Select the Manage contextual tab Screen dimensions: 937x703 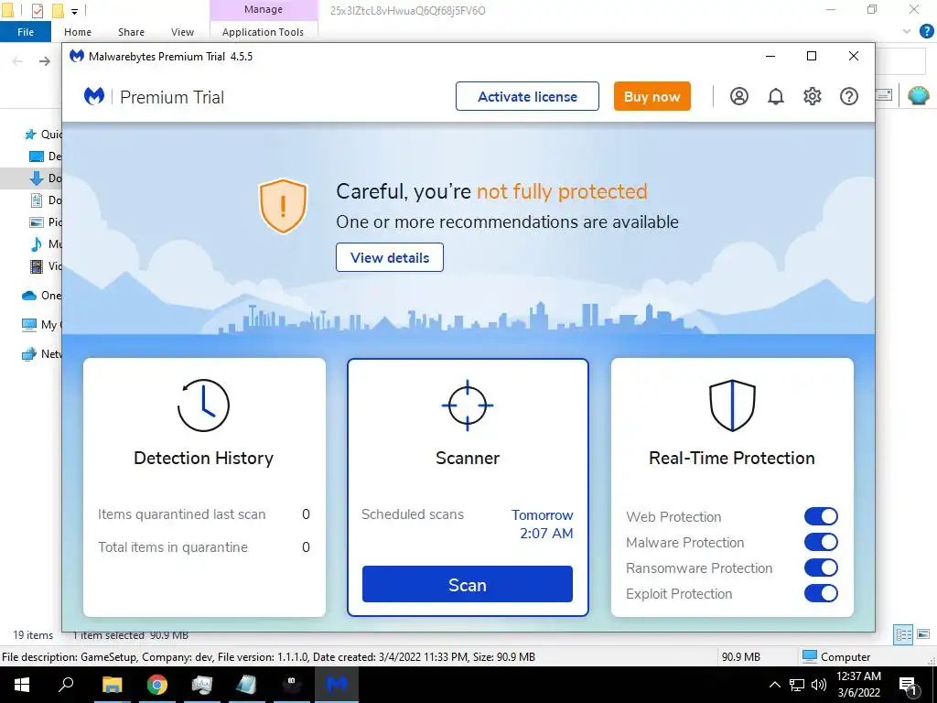(264, 9)
